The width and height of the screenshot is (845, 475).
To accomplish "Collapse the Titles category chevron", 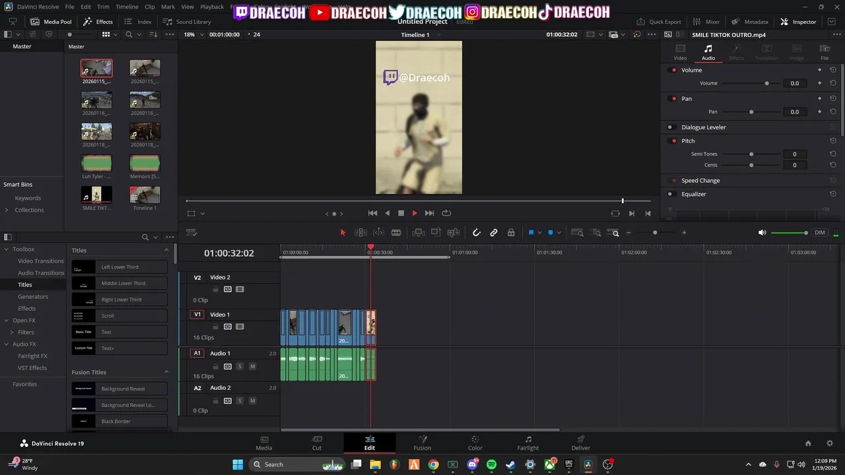I will (x=166, y=250).
